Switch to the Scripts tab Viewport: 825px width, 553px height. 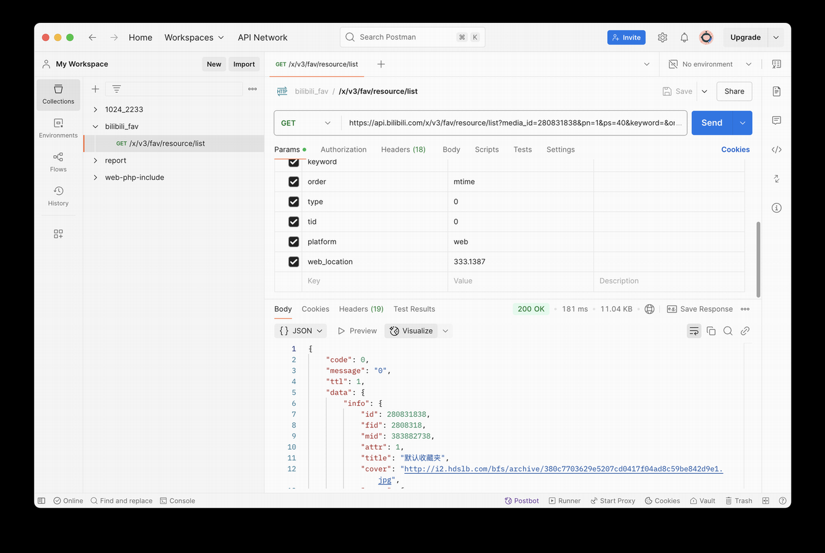click(x=486, y=149)
